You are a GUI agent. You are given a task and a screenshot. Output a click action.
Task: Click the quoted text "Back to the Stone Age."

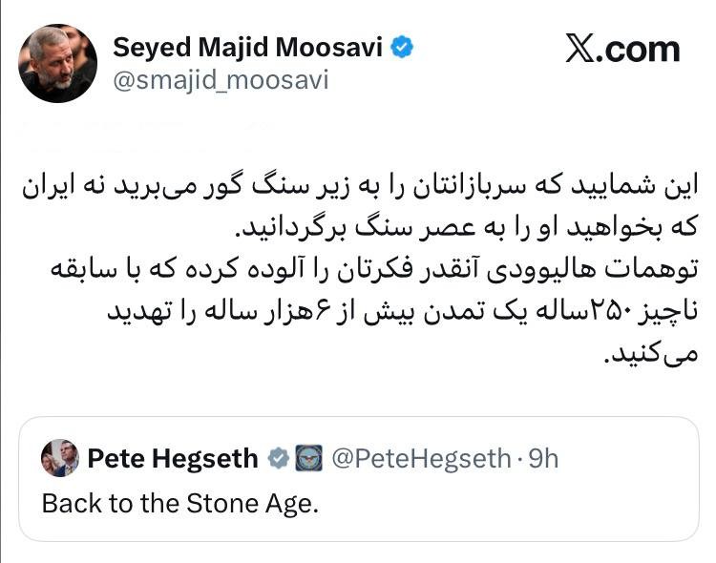point(179,503)
